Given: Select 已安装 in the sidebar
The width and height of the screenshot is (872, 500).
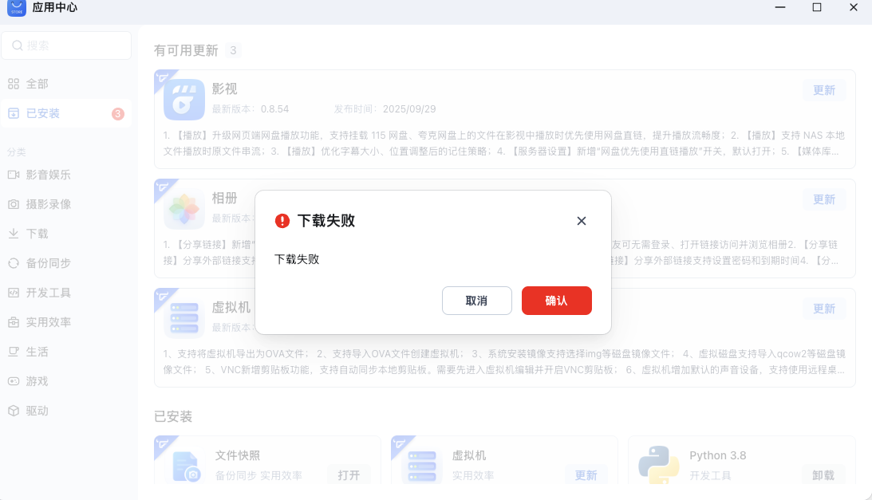Looking at the screenshot, I should coord(66,113).
